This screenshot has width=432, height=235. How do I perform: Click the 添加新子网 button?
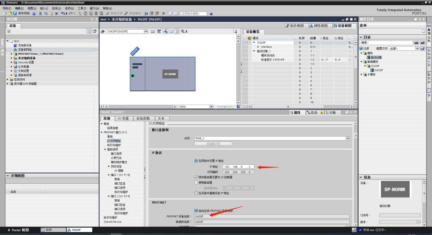(213, 144)
